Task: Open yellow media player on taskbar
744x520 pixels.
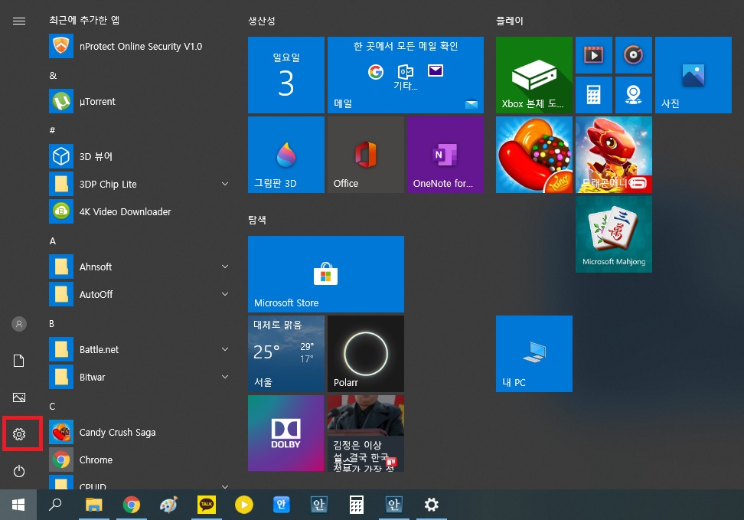Action: [x=244, y=505]
